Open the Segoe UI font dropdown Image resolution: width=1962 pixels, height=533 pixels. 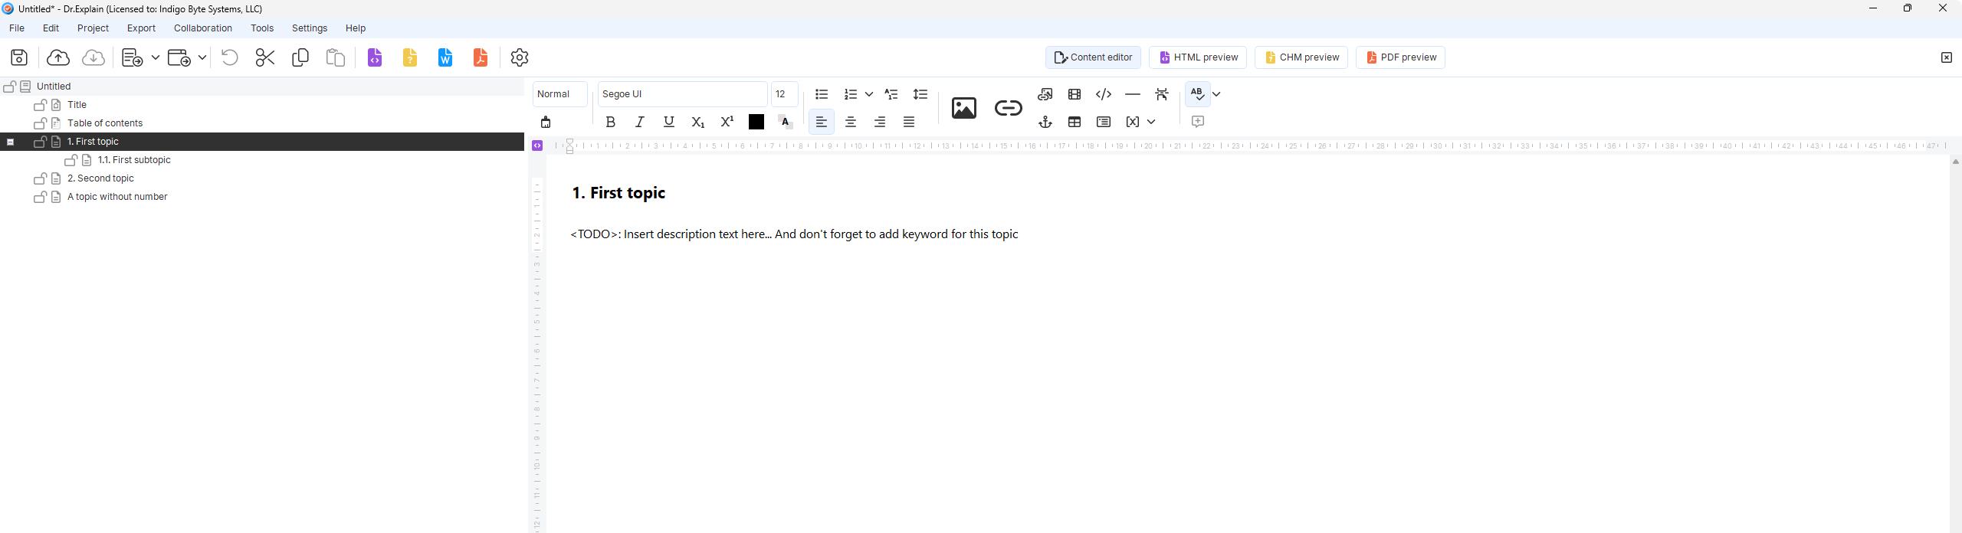pyautogui.click(x=681, y=94)
